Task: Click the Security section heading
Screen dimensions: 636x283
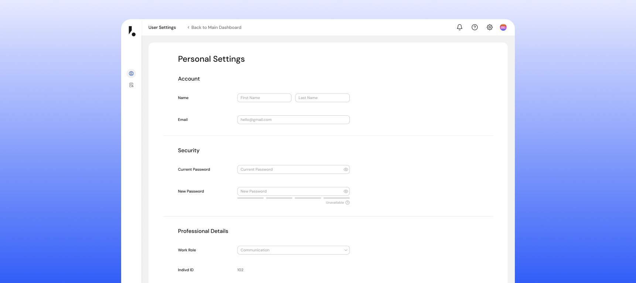Action: click(x=189, y=150)
